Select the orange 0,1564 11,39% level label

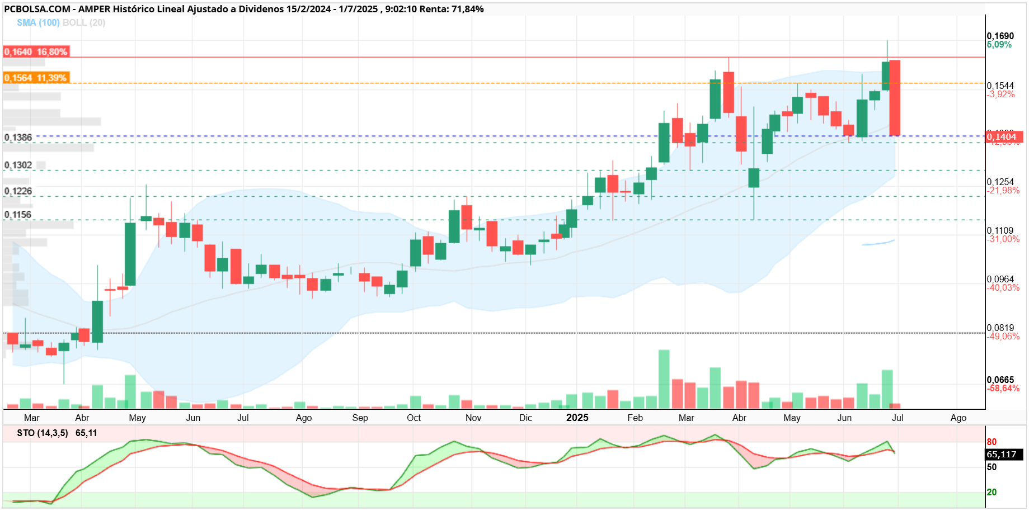(36, 78)
